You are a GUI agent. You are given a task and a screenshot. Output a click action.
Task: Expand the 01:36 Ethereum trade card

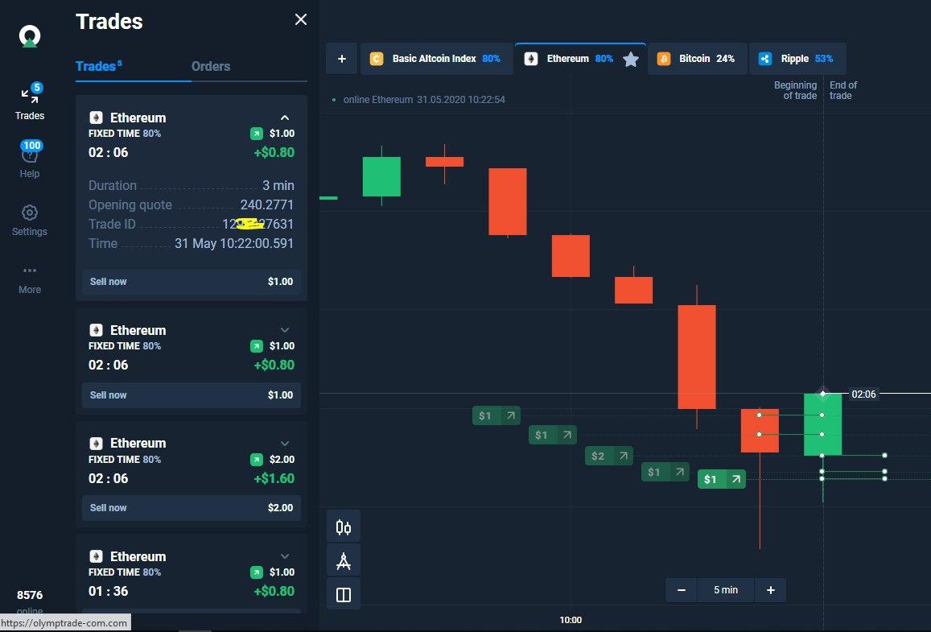click(x=285, y=556)
